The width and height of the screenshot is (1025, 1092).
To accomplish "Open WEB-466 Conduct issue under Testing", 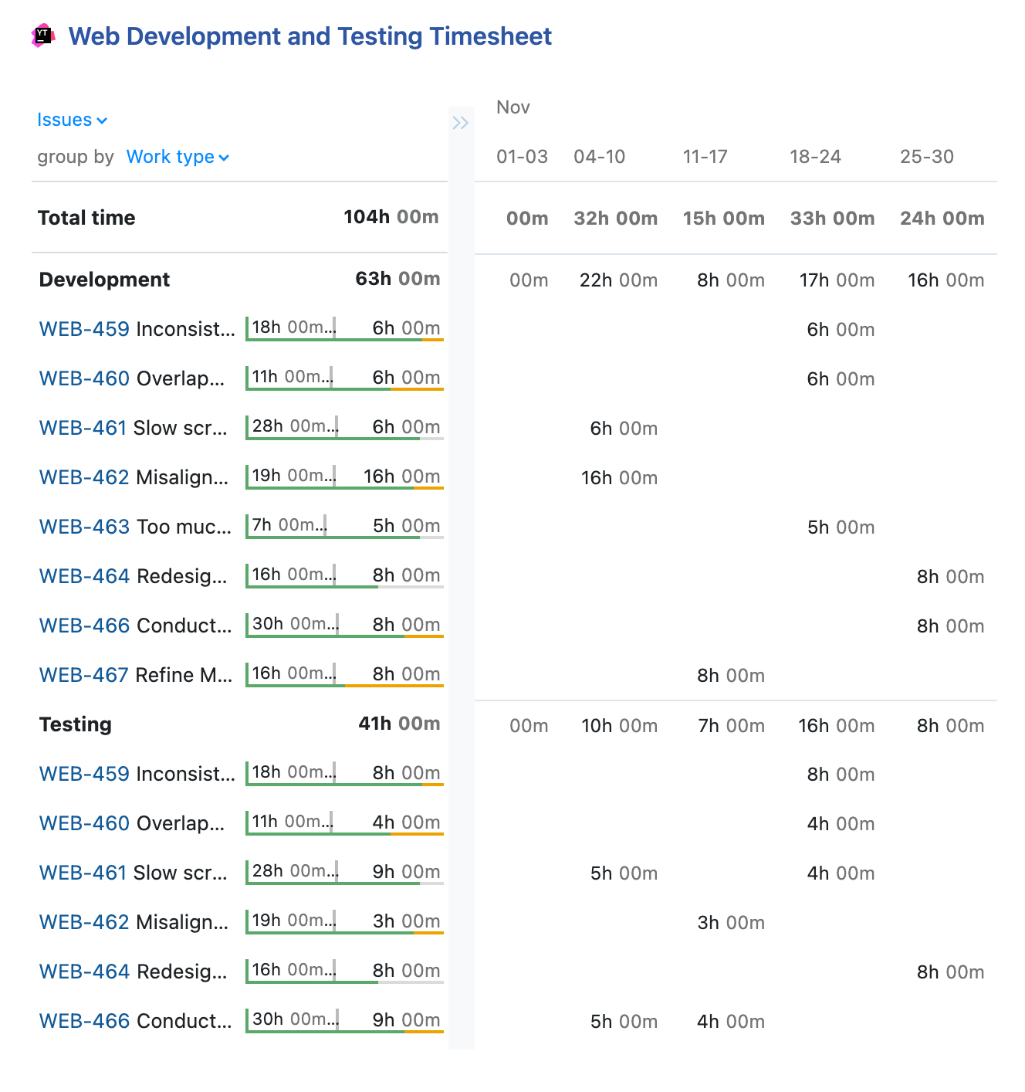I will (83, 1021).
